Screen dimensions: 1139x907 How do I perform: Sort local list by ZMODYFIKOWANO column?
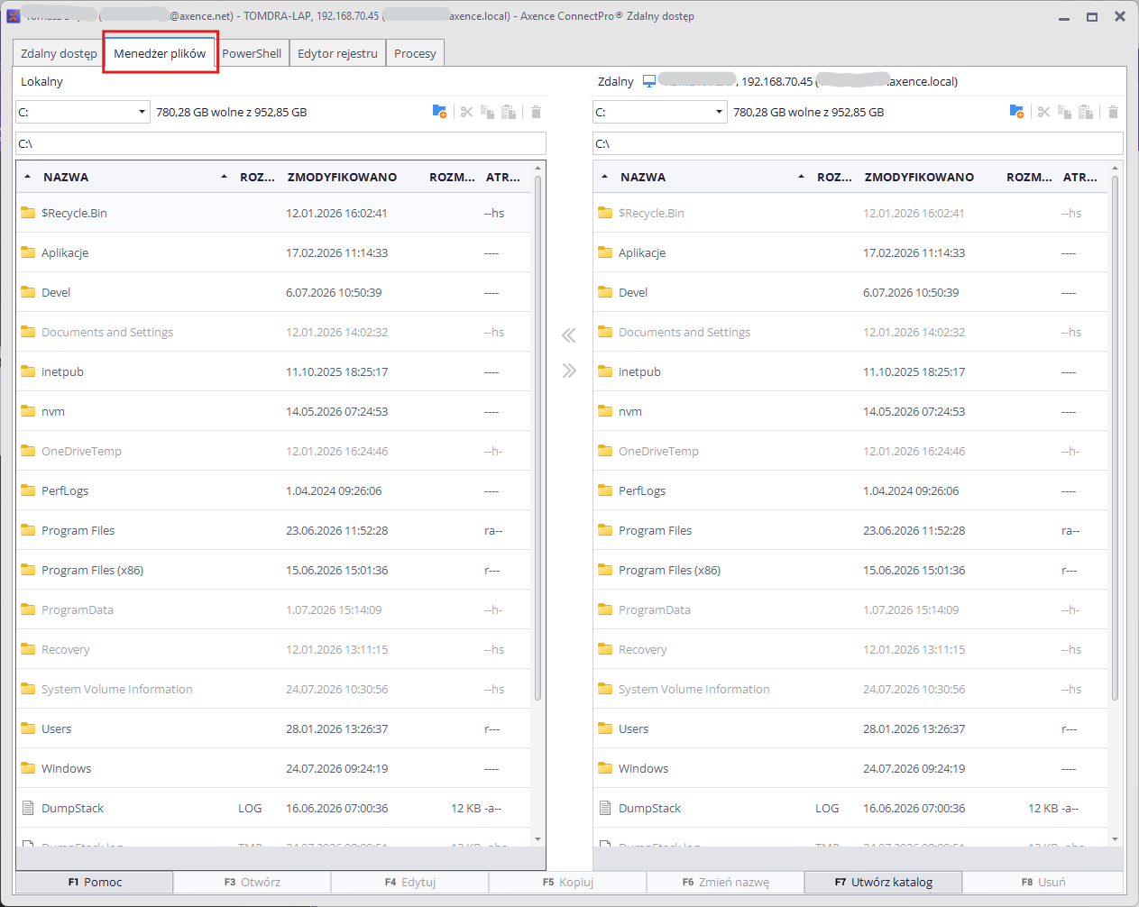pyautogui.click(x=342, y=177)
